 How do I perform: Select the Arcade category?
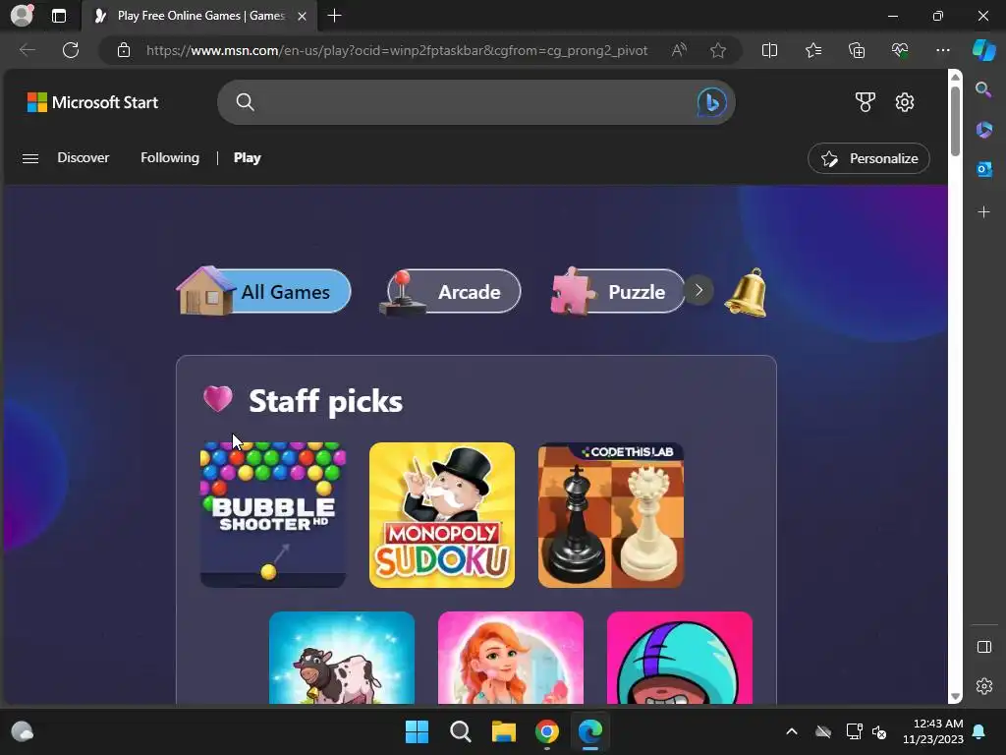point(450,291)
